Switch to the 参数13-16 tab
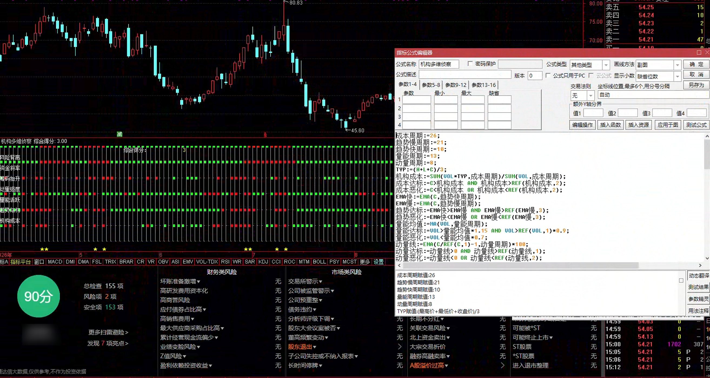 [483, 85]
